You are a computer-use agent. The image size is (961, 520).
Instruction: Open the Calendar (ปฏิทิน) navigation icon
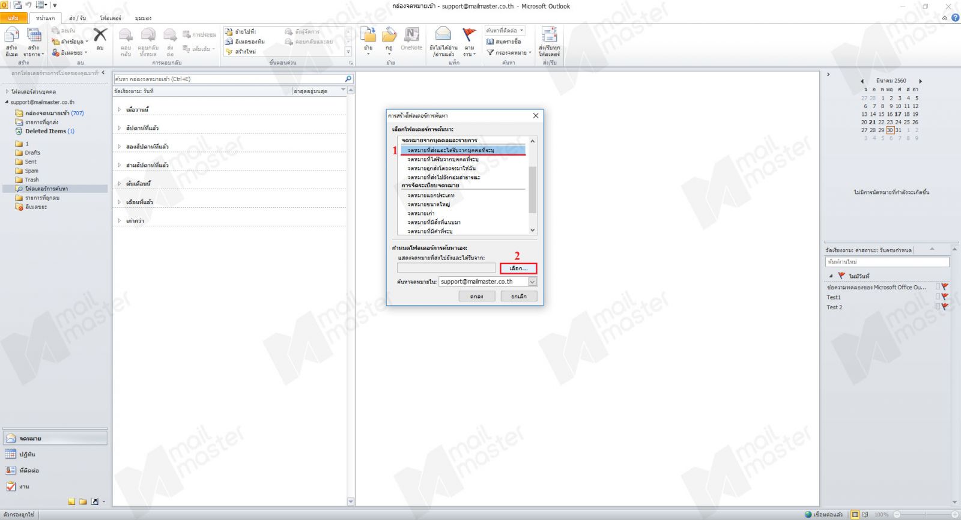[x=11, y=455]
